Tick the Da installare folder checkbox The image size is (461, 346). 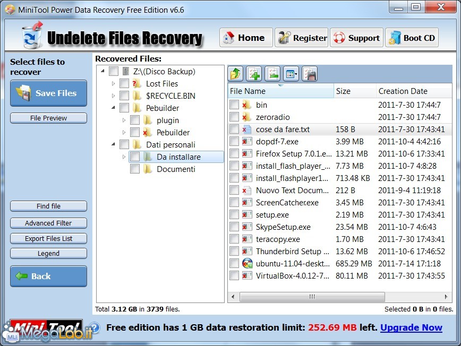[x=135, y=157]
